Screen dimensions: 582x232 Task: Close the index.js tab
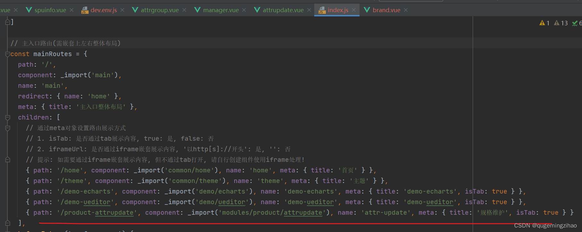click(x=354, y=10)
